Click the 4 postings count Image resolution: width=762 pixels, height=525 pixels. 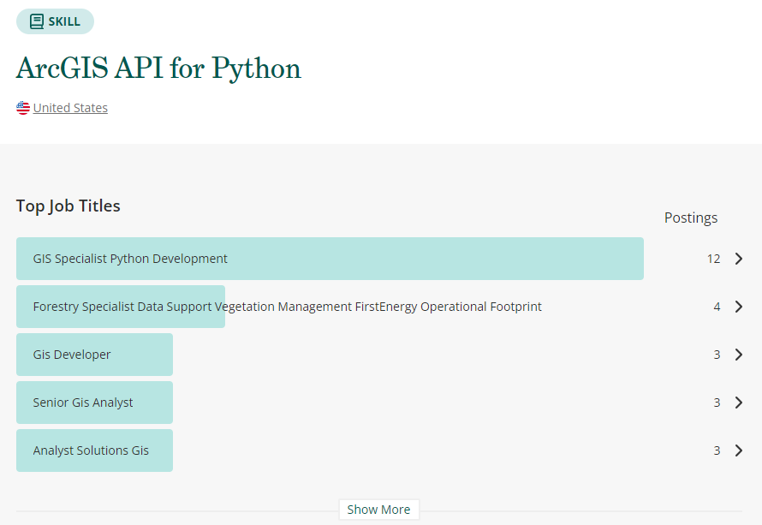(717, 307)
